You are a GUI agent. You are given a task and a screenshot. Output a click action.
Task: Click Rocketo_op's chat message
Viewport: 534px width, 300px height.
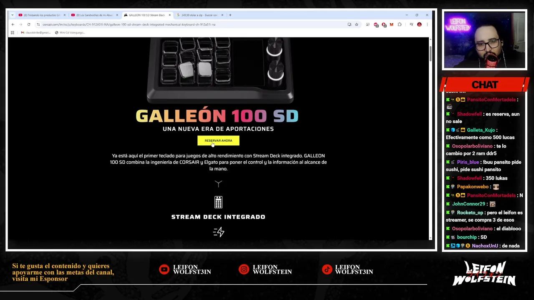pyautogui.click(x=484, y=216)
